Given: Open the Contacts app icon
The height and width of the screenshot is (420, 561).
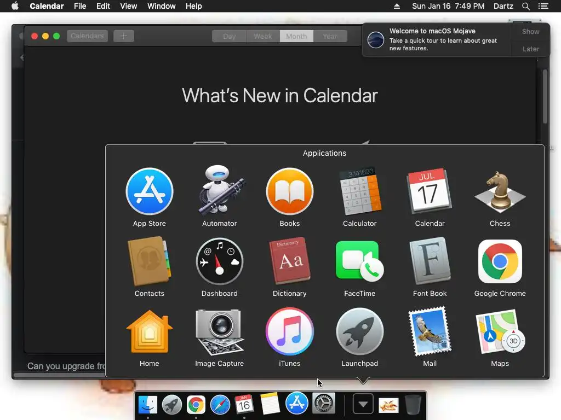Looking at the screenshot, I should (150, 261).
